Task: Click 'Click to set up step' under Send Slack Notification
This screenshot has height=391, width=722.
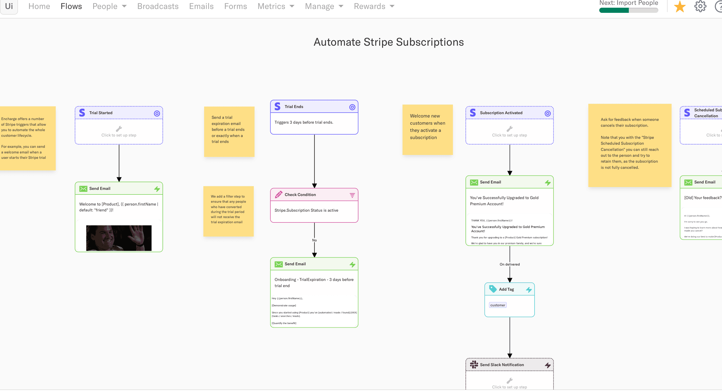Action: 510,387
